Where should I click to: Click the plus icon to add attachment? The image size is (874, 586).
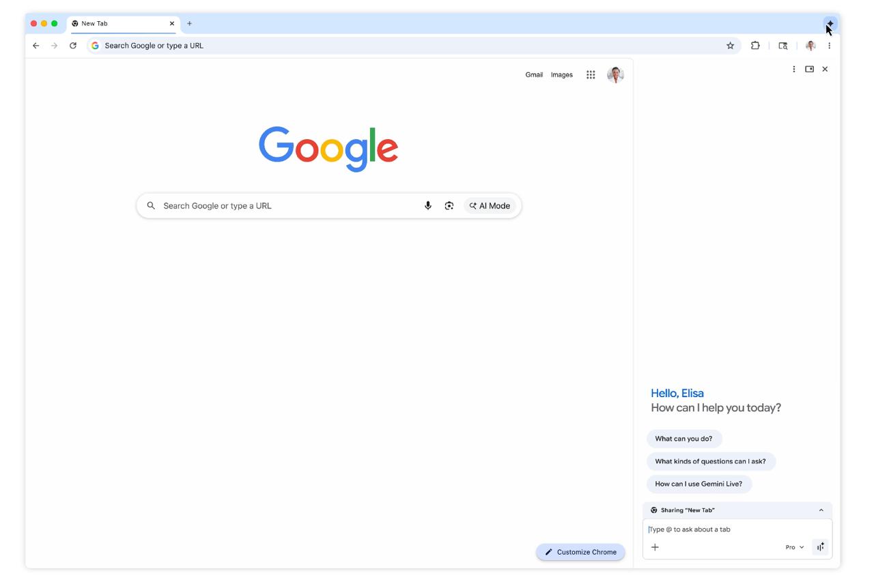[x=655, y=547]
